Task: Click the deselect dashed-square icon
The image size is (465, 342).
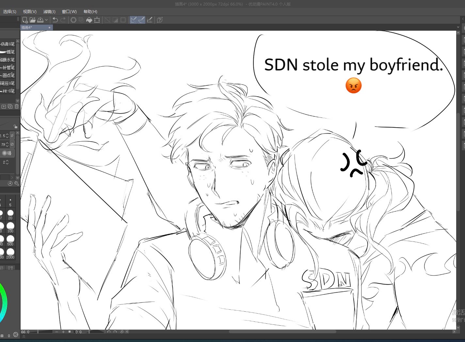Action: click(x=107, y=20)
